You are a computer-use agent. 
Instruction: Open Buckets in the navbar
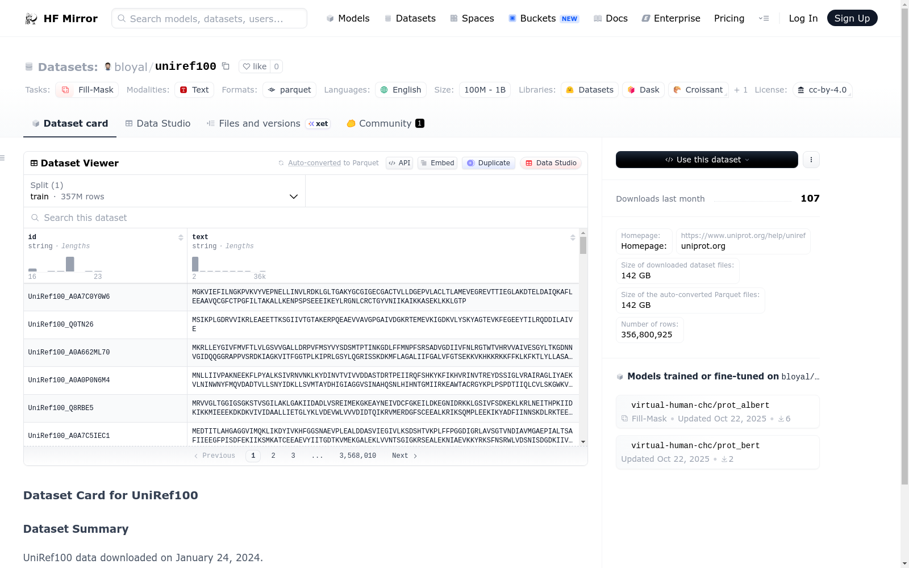tap(543, 18)
